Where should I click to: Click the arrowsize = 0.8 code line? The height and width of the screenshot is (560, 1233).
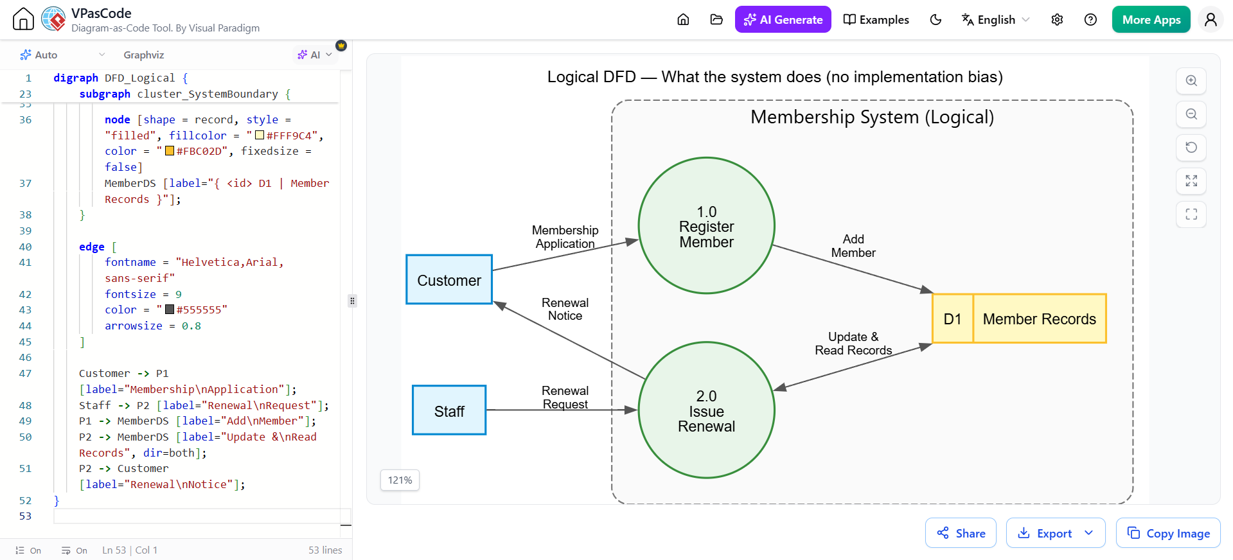pos(153,326)
